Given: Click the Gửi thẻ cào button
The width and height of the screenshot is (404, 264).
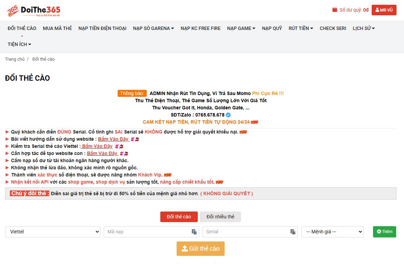Looking at the screenshot, I should click(x=200, y=248).
